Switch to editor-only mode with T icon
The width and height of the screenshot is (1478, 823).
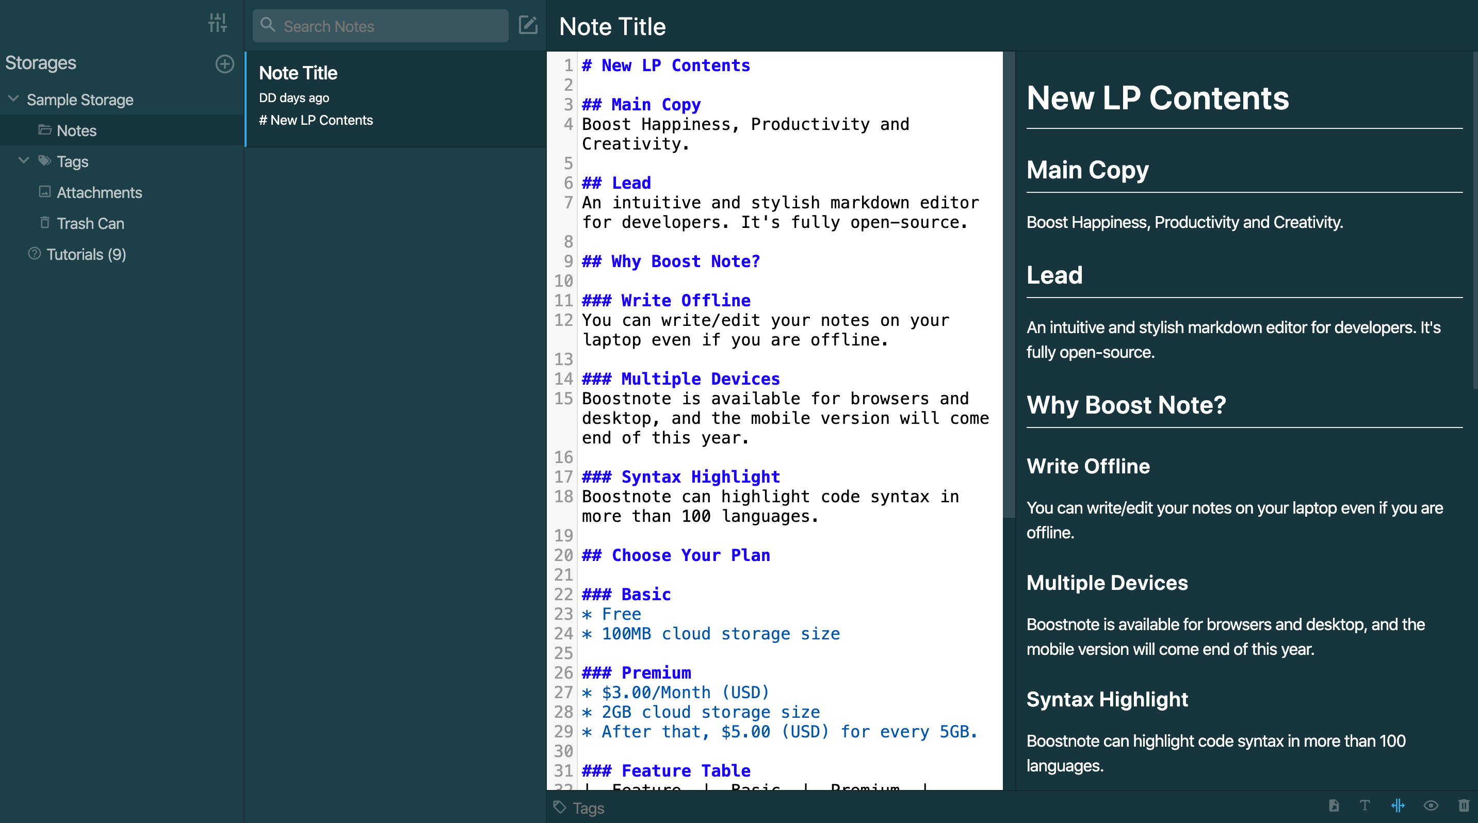coord(1365,806)
